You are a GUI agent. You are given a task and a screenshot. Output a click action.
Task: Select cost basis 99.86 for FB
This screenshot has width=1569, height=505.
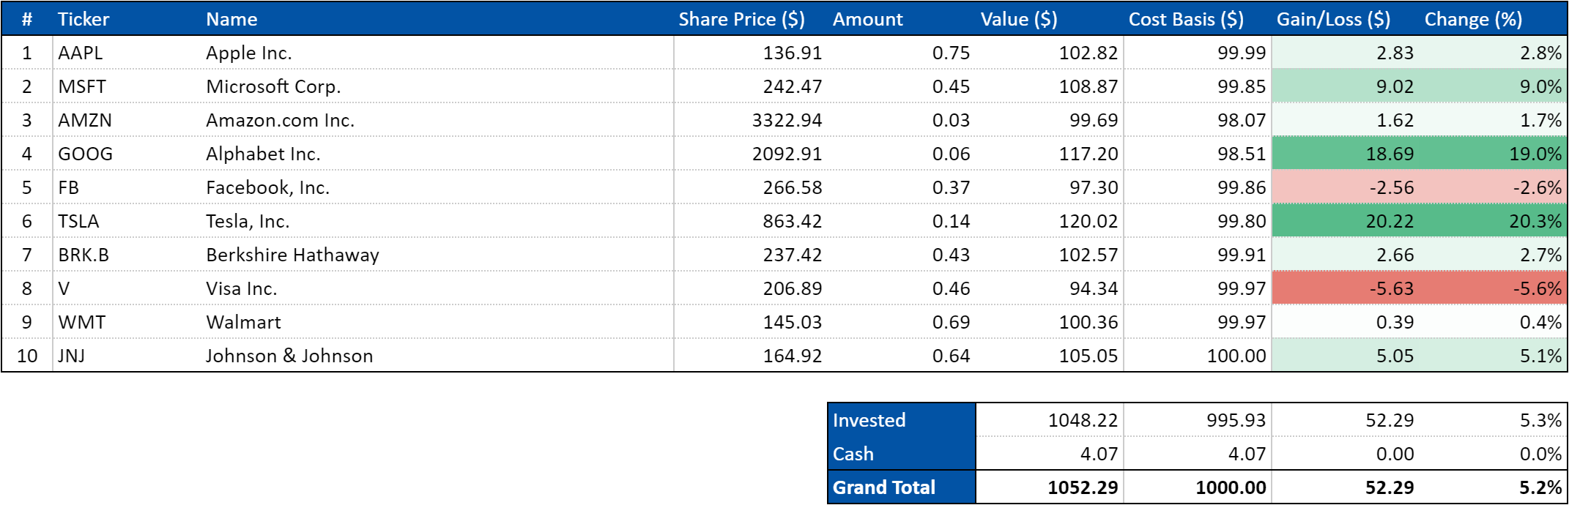pos(1198,187)
